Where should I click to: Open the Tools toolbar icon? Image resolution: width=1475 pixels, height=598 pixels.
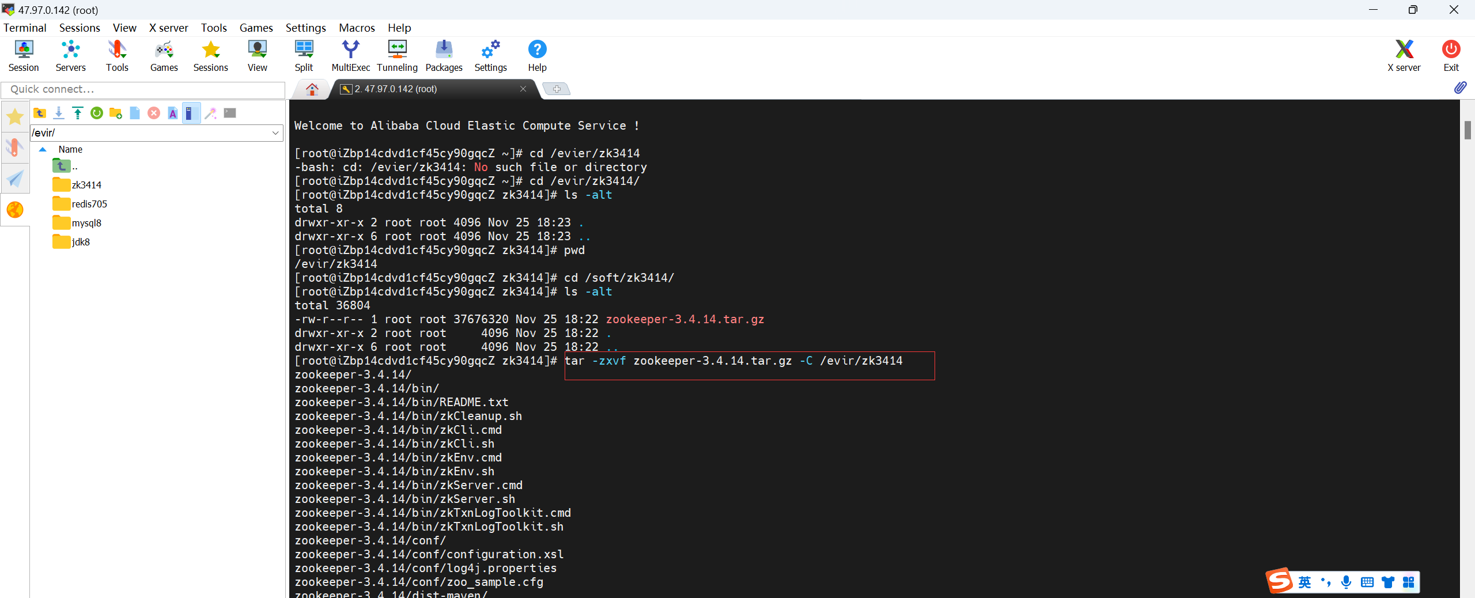coord(117,56)
